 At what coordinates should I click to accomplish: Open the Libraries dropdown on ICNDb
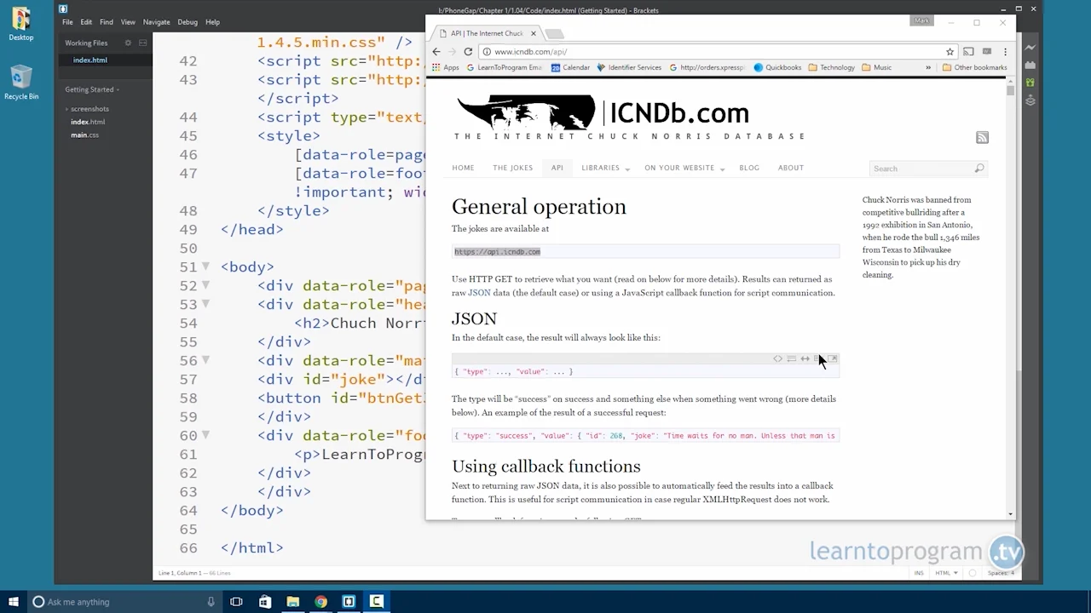pos(605,168)
